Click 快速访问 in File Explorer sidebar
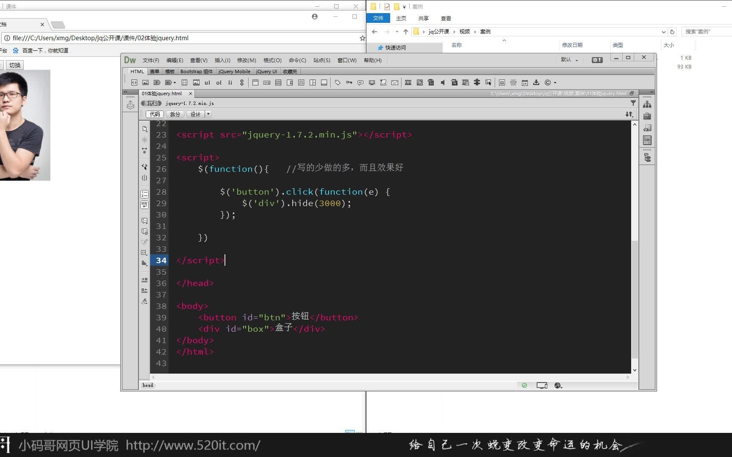Image resolution: width=732 pixels, height=457 pixels. pyautogui.click(x=395, y=47)
